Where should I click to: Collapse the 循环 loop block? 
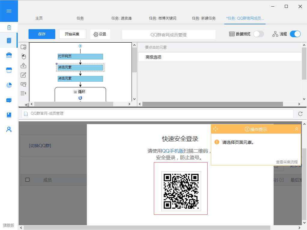point(75,92)
